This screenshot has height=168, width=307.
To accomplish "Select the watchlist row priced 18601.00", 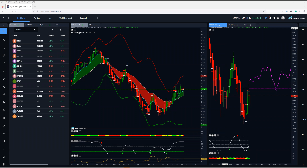I will click(x=40, y=41).
